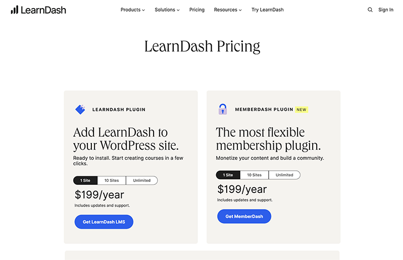Expand the Products dropdown menu
Screen dimensions: 403x260
(133, 10)
